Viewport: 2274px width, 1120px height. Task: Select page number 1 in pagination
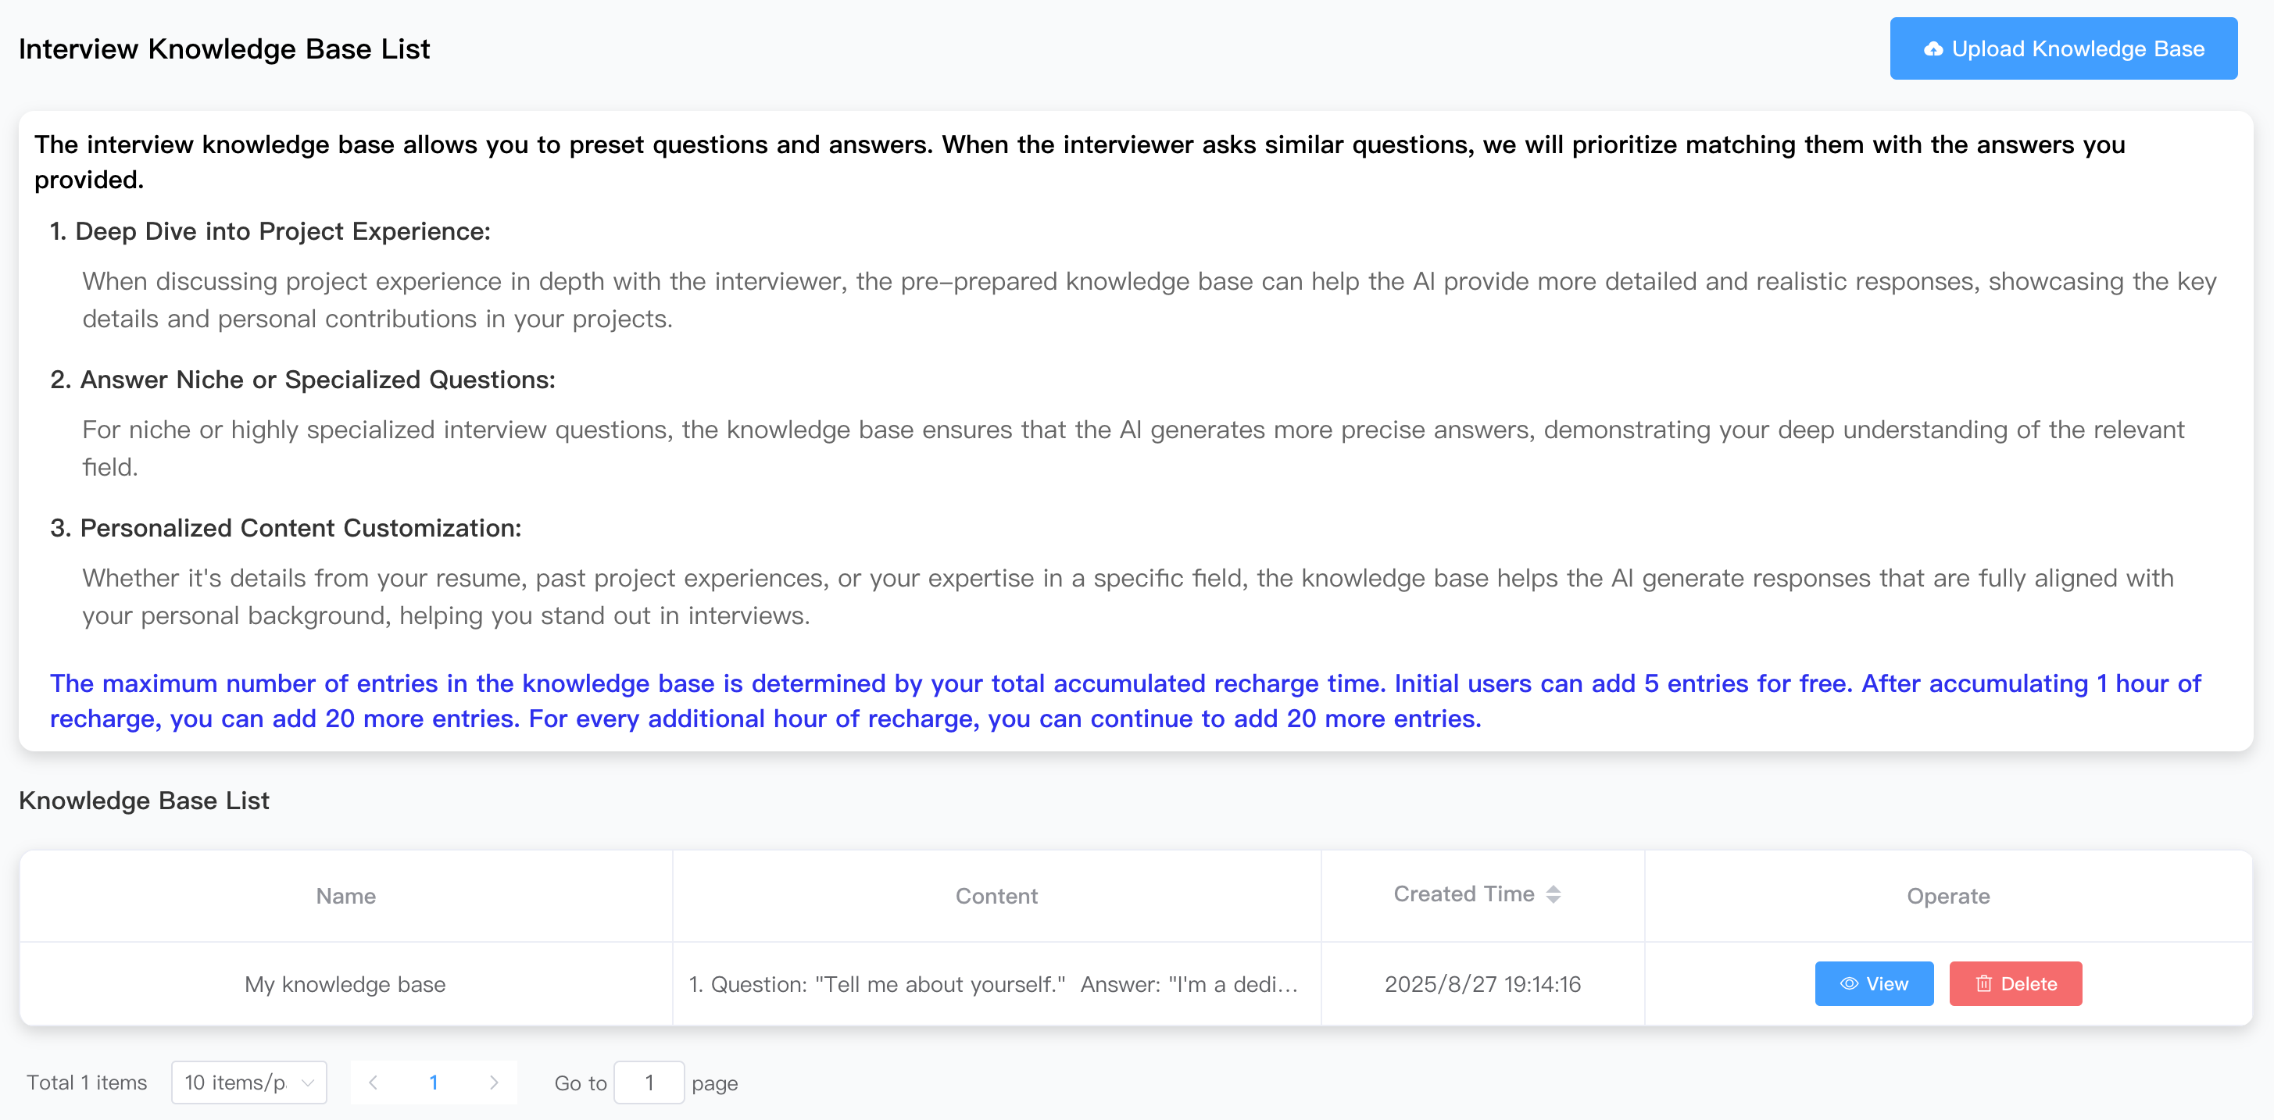tap(434, 1082)
